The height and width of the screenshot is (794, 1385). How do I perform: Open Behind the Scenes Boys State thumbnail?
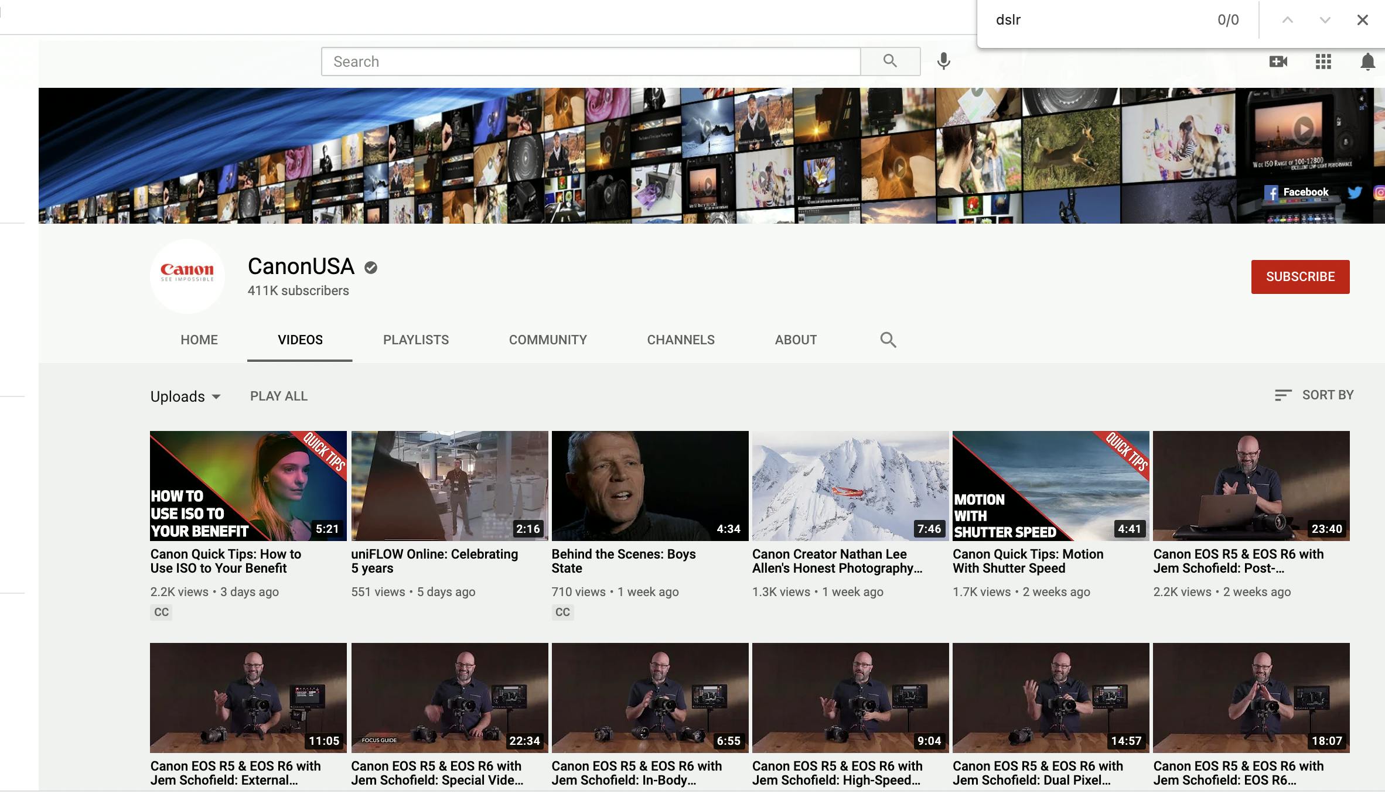[650, 486]
